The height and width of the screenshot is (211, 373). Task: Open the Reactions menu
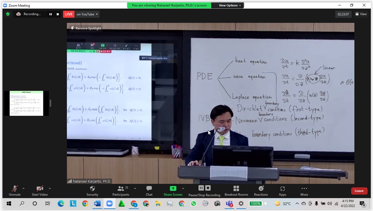coord(261,189)
